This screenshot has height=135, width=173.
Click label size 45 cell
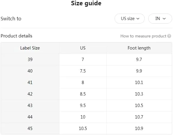[30, 129]
